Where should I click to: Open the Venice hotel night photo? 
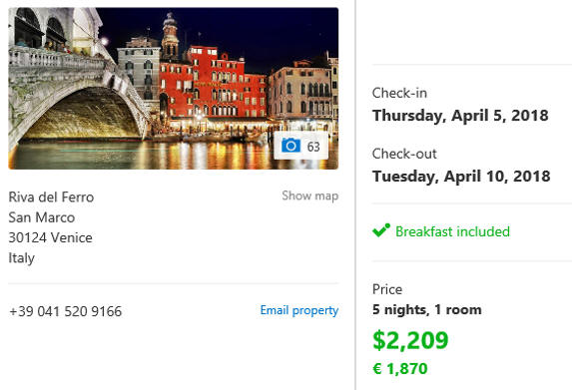tap(174, 88)
